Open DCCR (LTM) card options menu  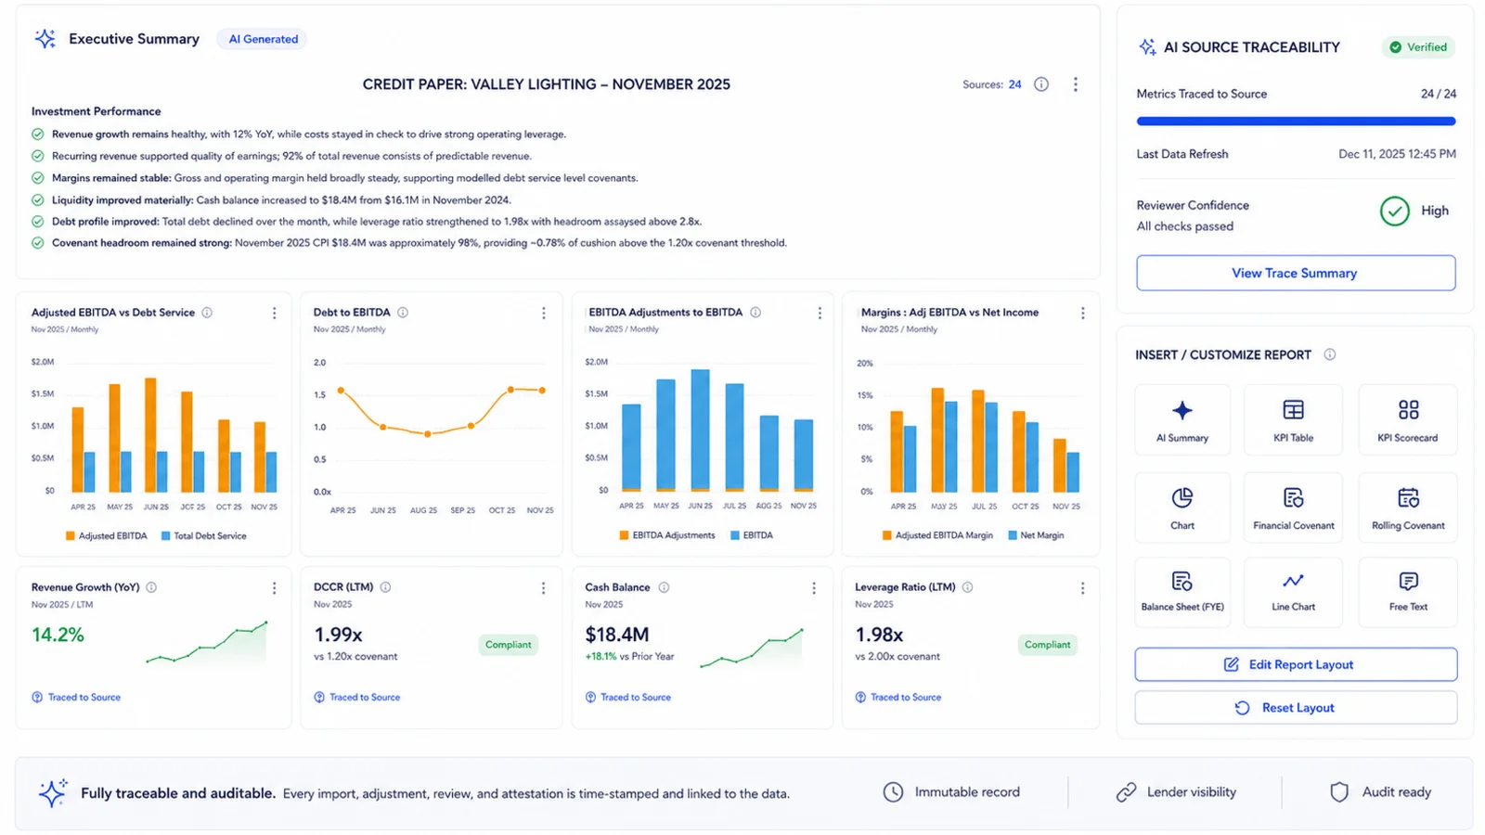coord(544,588)
